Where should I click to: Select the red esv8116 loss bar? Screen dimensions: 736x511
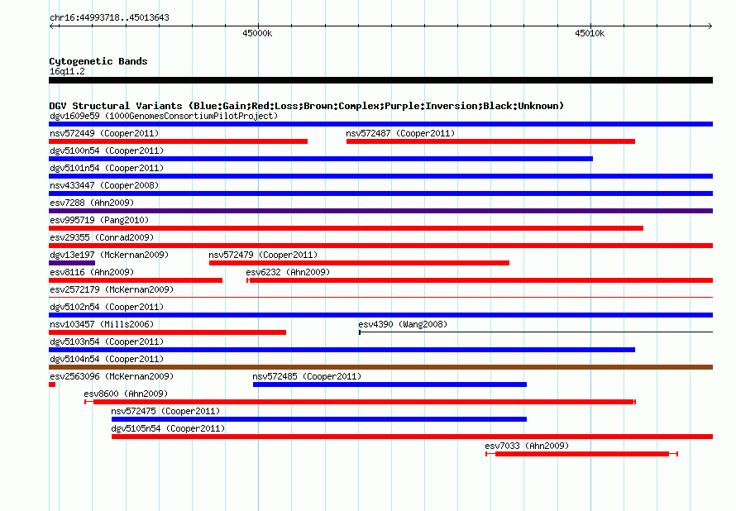[136, 280]
